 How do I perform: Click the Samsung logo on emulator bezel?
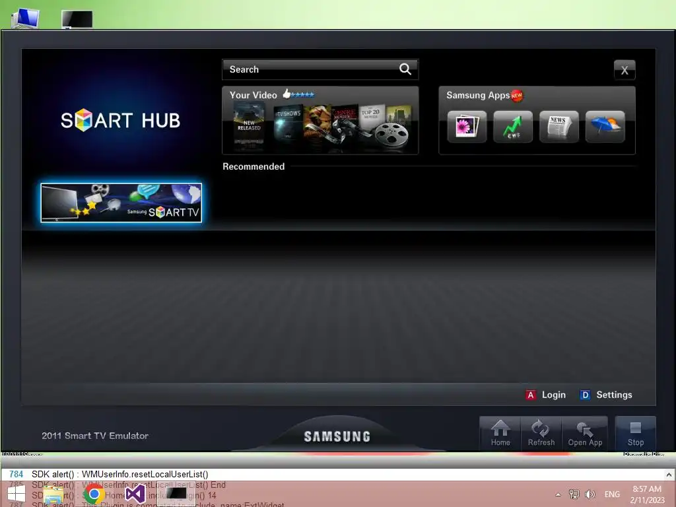(337, 436)
